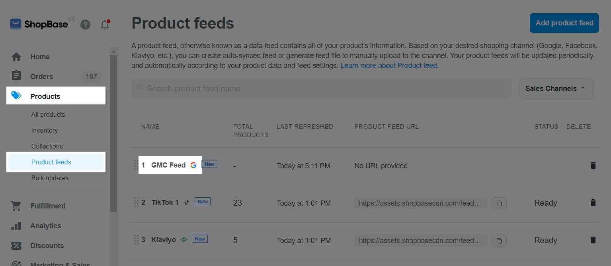The image size is (611, 266).
Task: Click 'No URL provided' text
Action: [x=381, y=166]
